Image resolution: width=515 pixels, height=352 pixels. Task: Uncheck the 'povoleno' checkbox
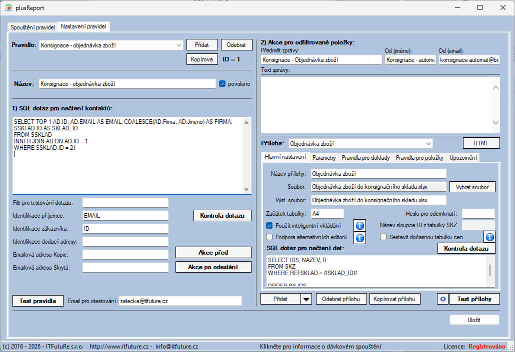point(222,84)
